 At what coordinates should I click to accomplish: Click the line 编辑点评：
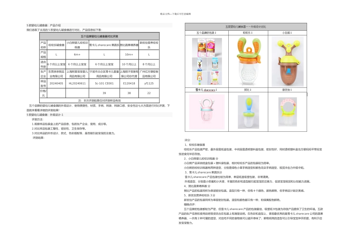[x=190, y=204]
